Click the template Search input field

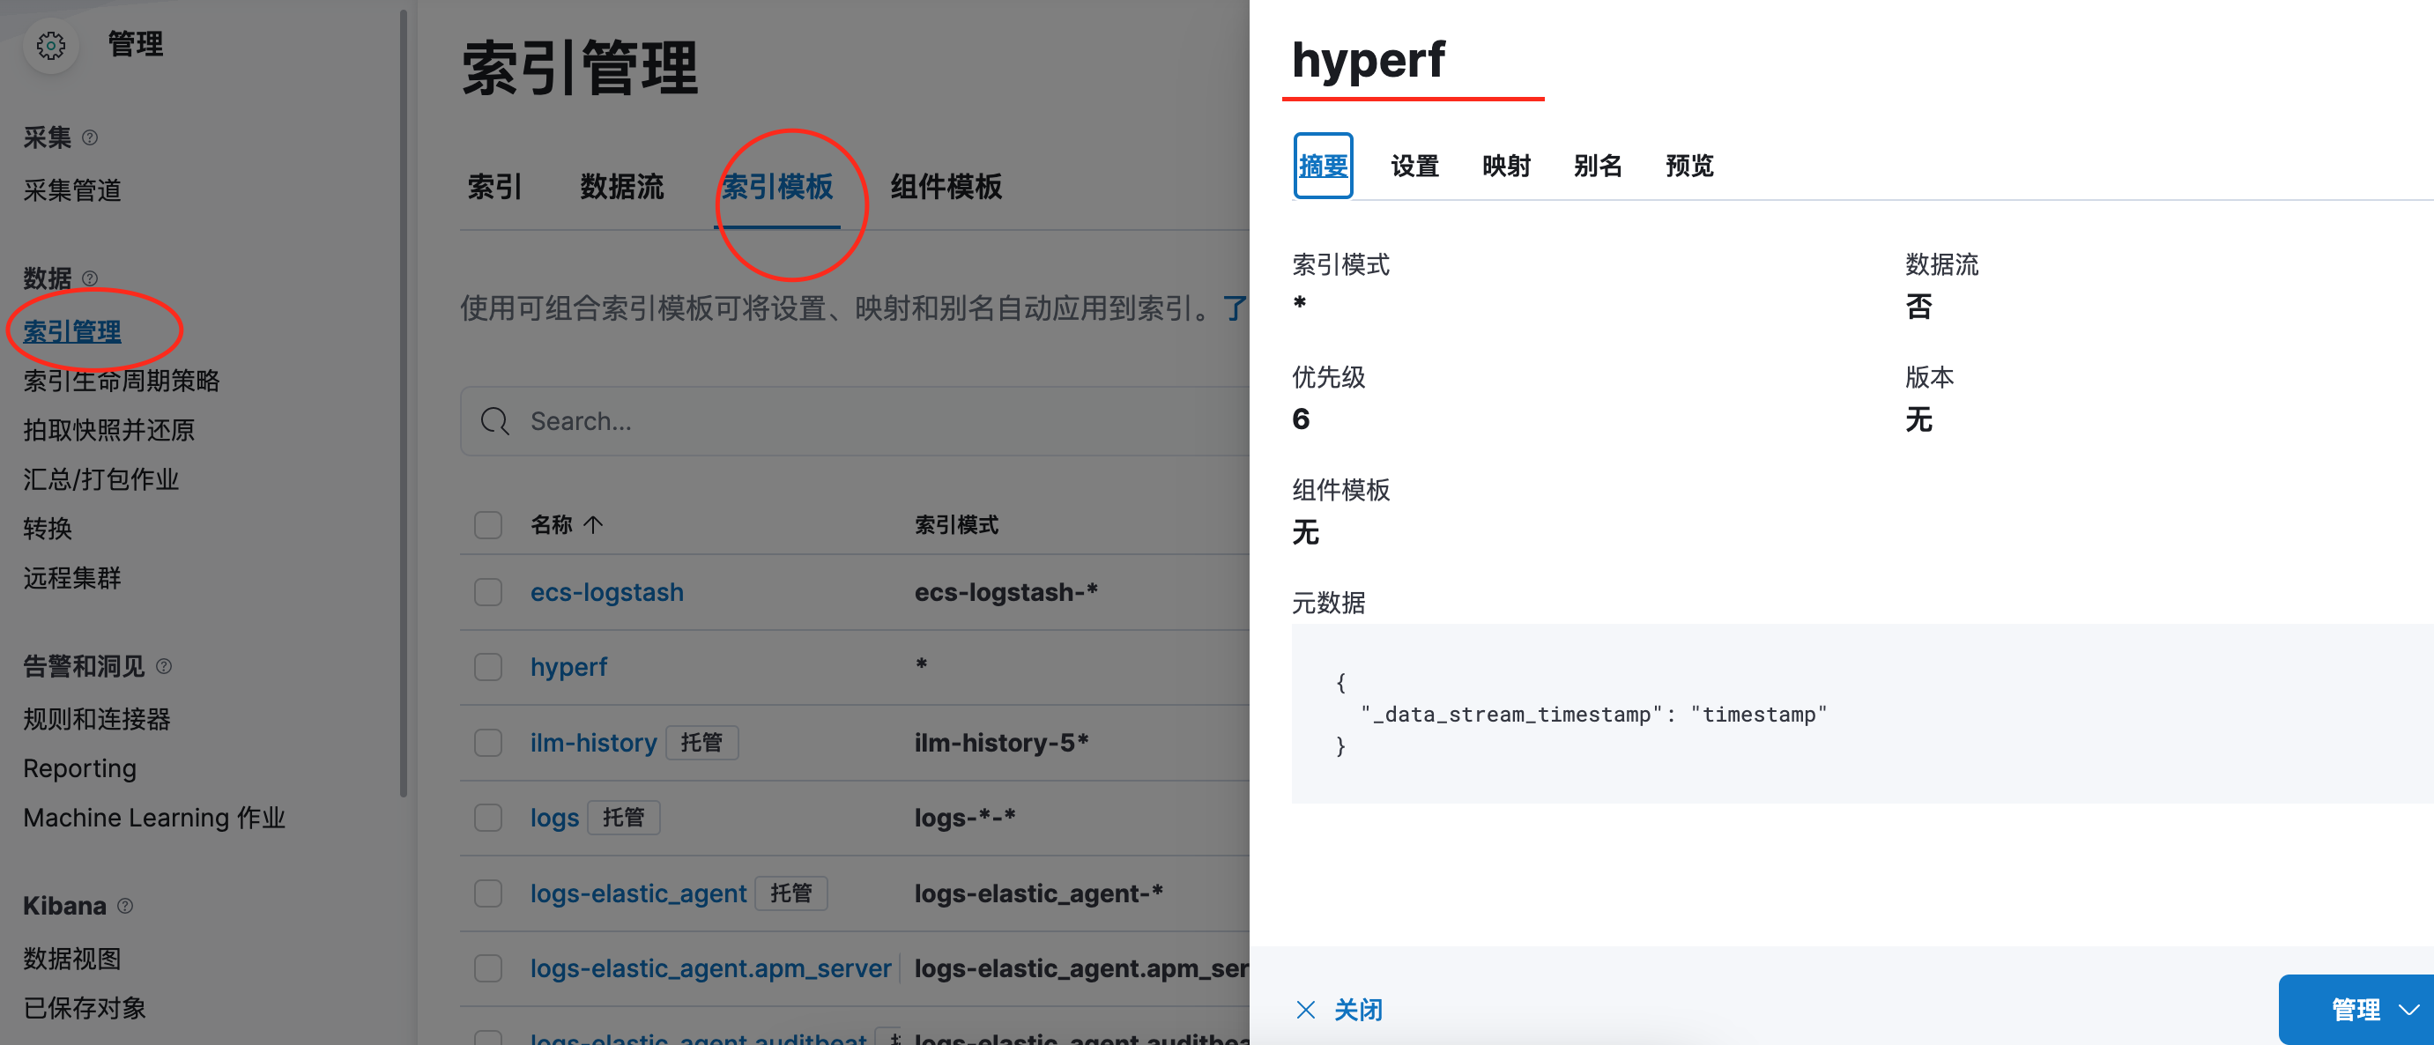pos(850,421)
